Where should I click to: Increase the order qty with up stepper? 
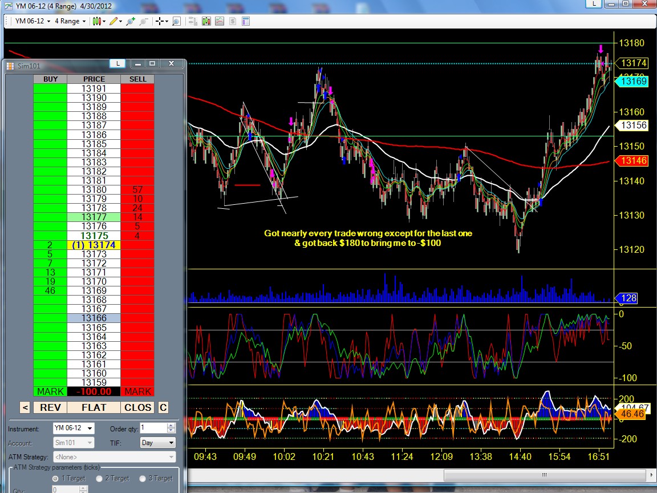click(x=171, y=426)
